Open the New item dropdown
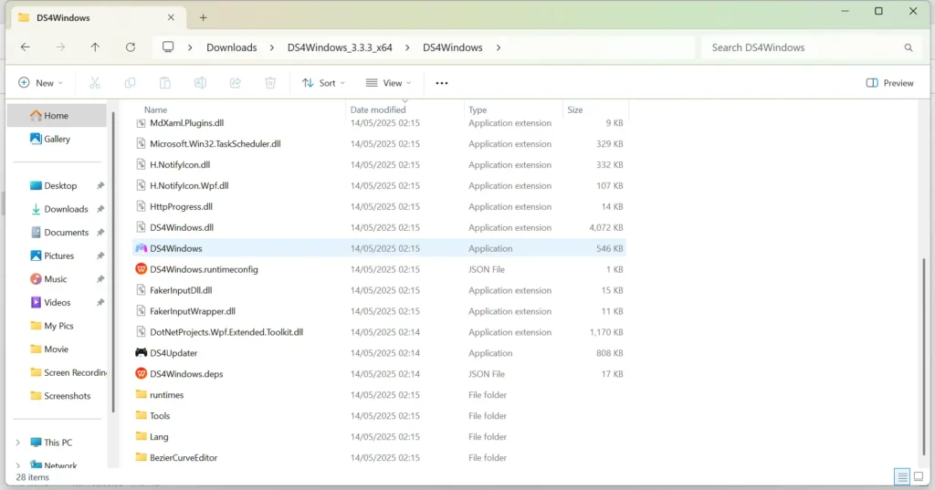 tap(41, 83)
